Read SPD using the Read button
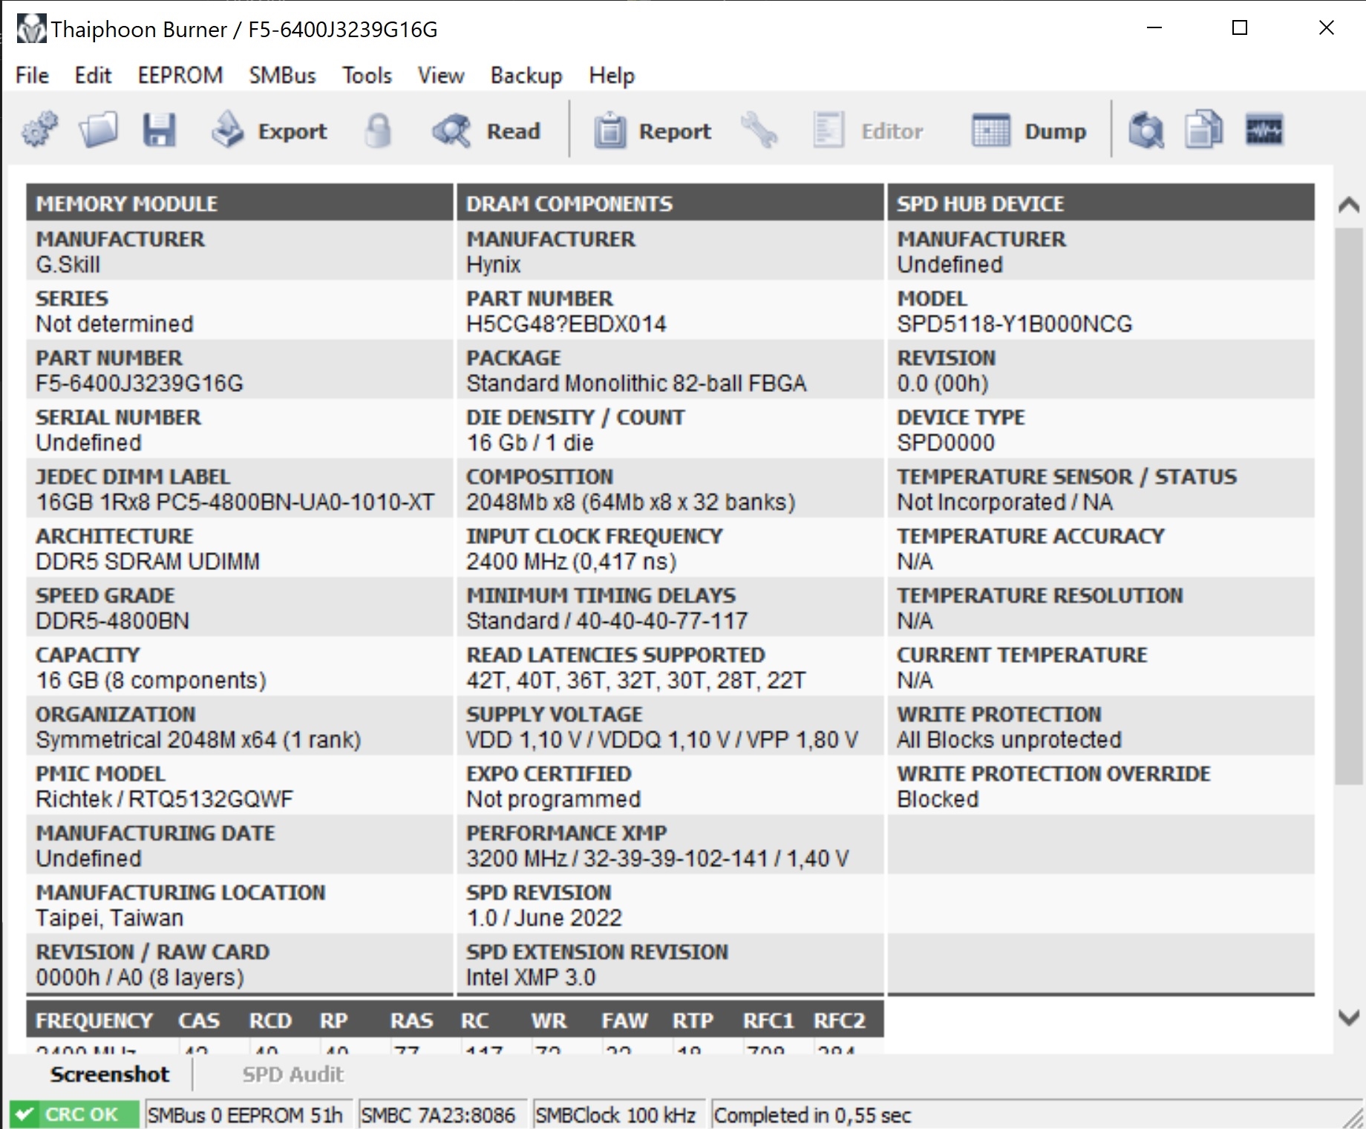The image size is (1366, 1129). pyautogui.click(x=487, y=131)
